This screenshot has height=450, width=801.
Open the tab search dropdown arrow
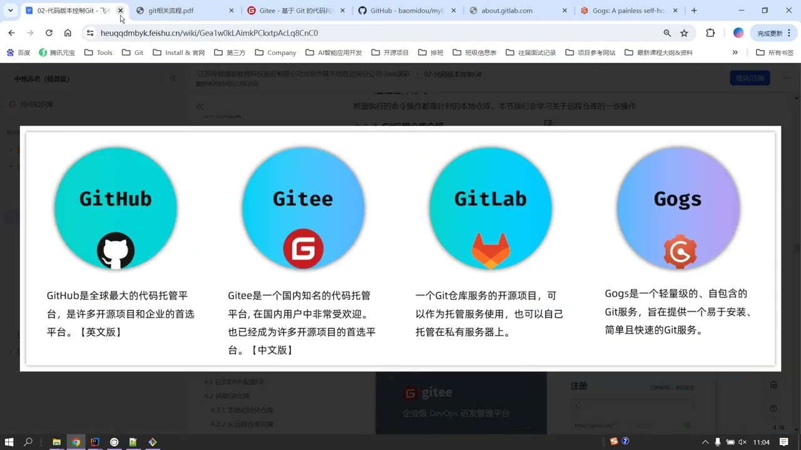[11, 11]
